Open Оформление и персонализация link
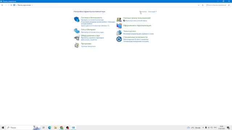Viewport: 232px width, 130px height. click(137, 26)
